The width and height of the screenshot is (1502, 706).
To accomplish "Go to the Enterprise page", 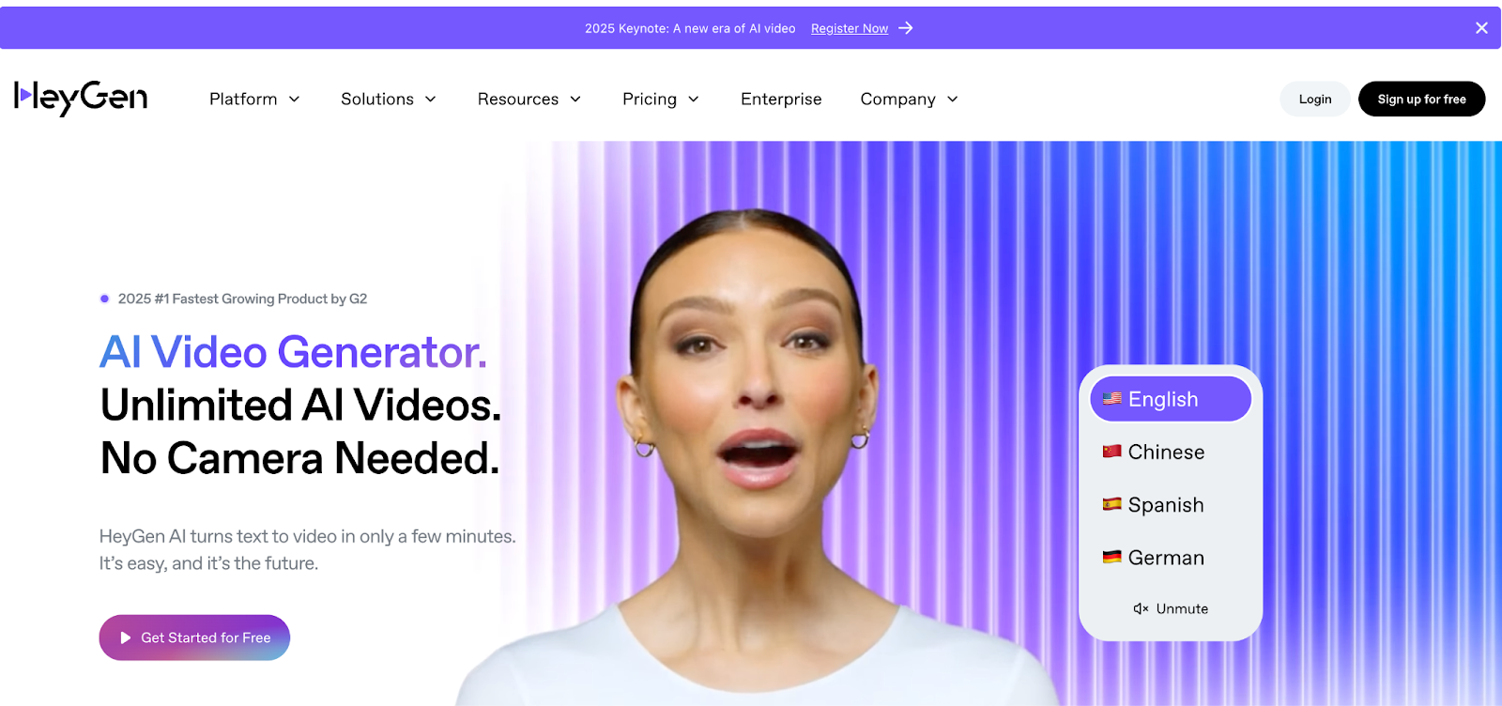I will (x=781, y=99).
